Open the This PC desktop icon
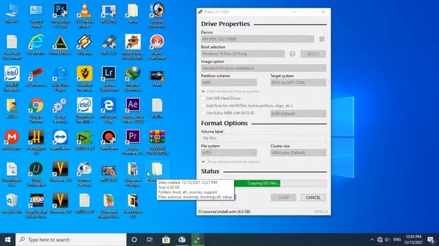The width and height of the screenshot is (439, 246). (12, 14)
